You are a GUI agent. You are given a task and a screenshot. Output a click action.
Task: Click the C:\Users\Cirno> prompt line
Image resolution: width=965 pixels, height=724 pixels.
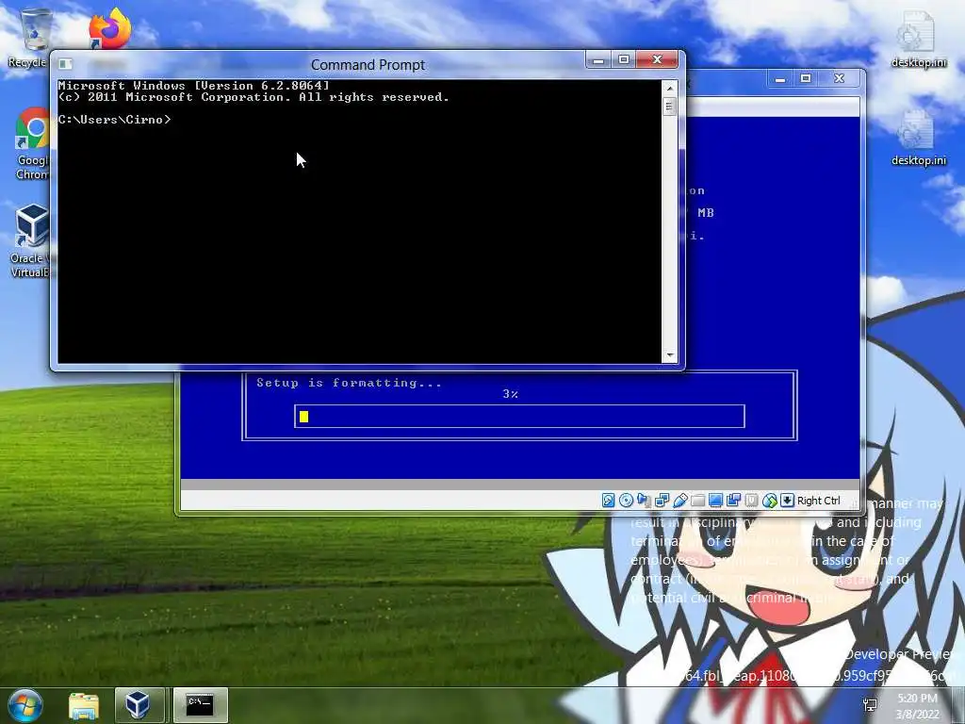pos(114,120)
